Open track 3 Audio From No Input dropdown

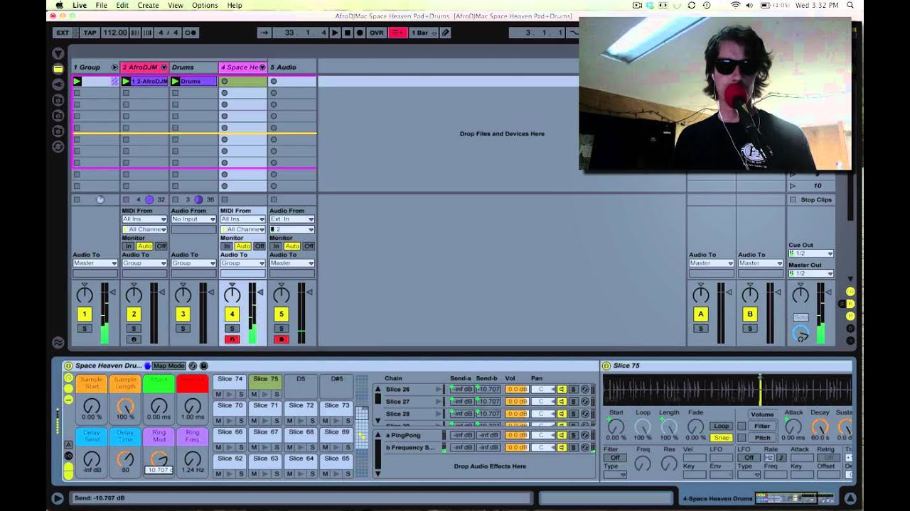pos(193,219)
